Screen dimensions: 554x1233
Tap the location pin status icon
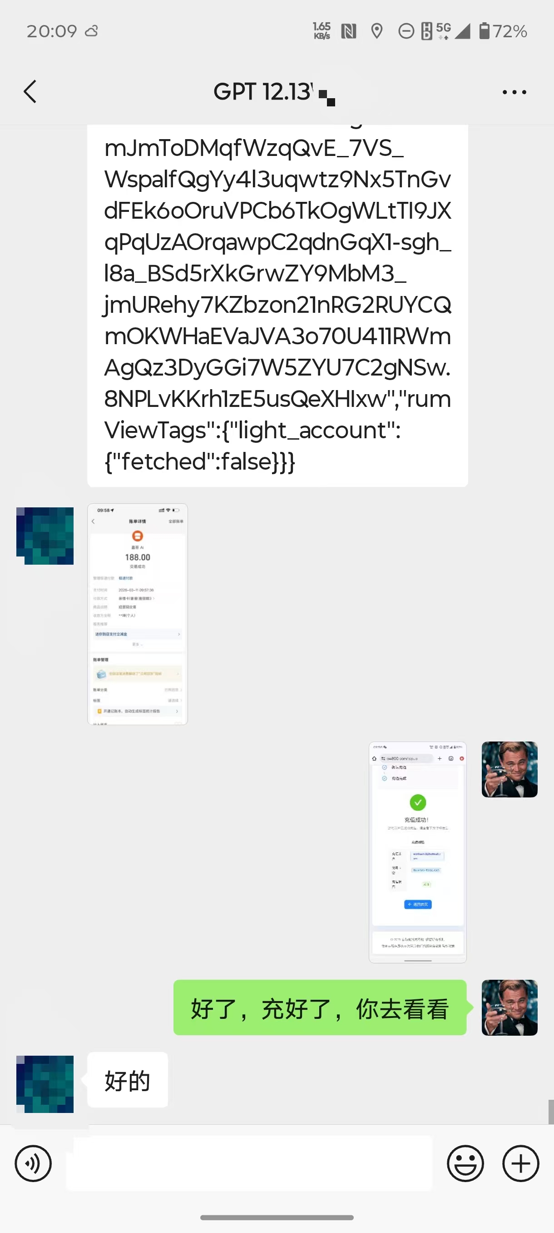[x=376, y=31]
